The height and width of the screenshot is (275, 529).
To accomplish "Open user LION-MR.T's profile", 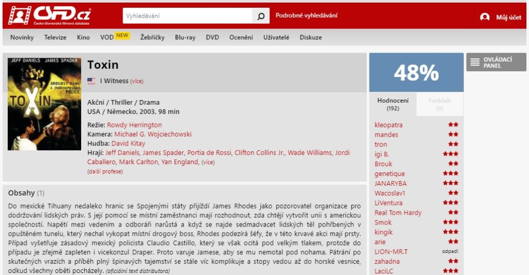I will tap(391, 252).
